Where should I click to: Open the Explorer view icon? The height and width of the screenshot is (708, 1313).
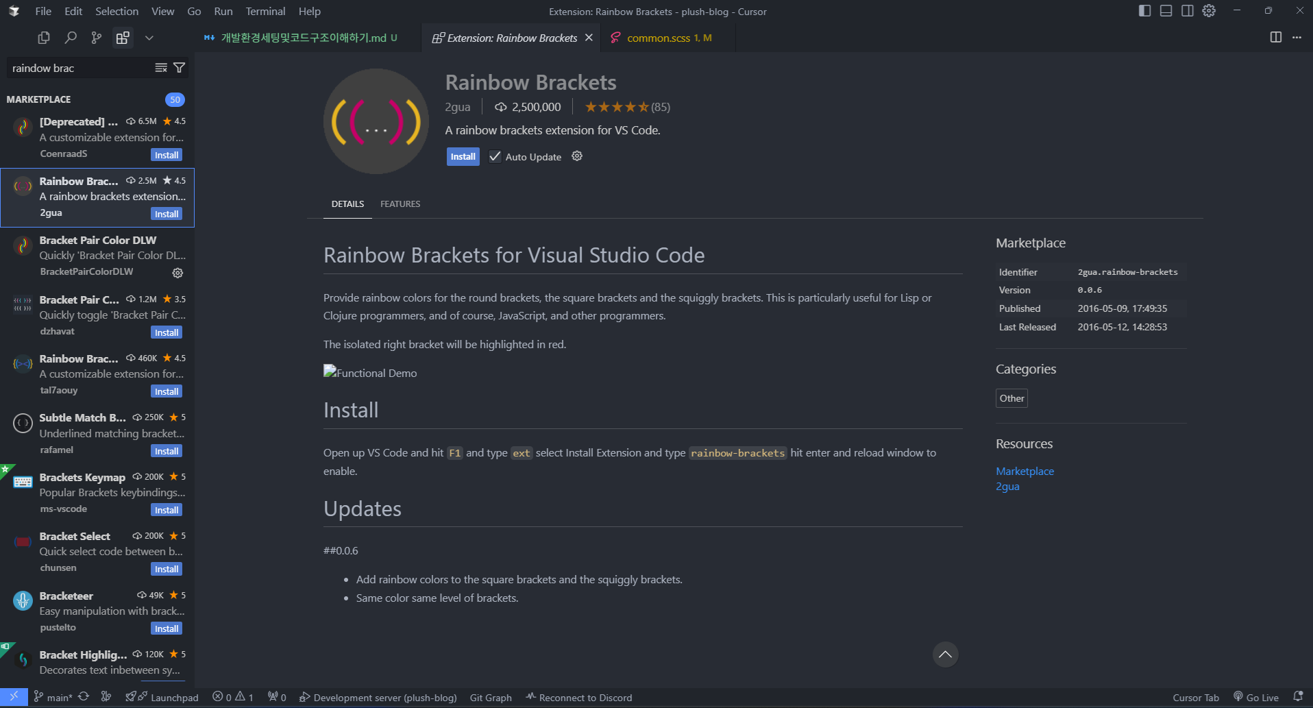pyautogui.click(x=44, y=38)
